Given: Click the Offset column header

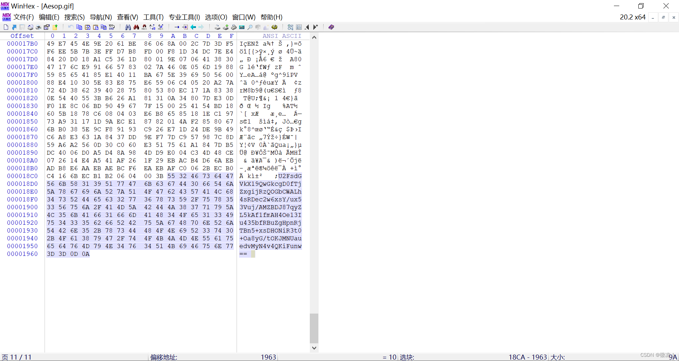Looking at the screenshot, I should pyautogui.click(x=22, y=36).
